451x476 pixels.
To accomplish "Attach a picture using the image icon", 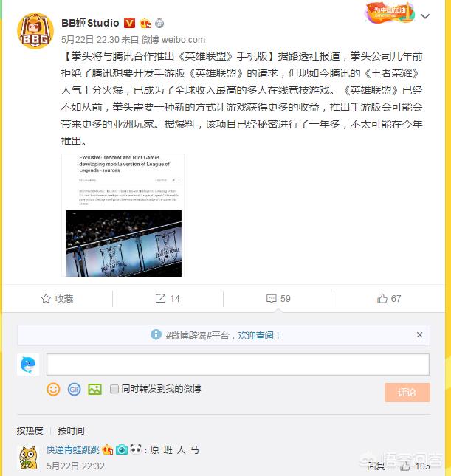I will click(x=94, y=389).
